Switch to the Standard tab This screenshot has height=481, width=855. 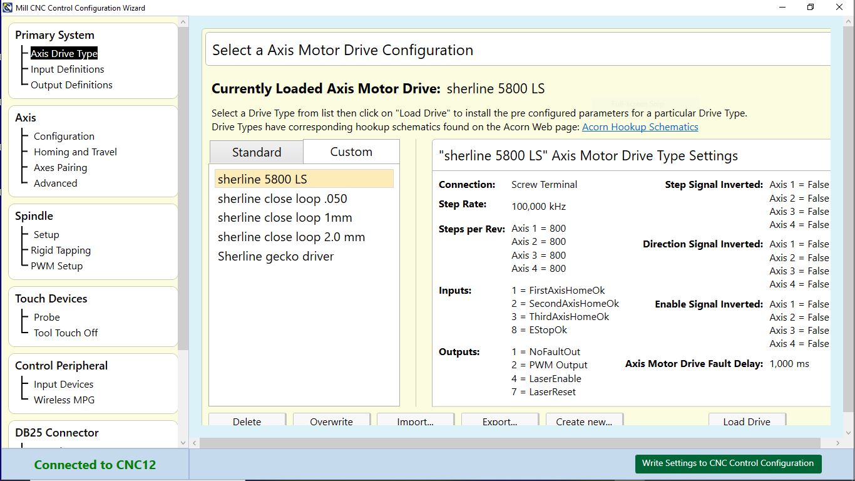click(257, 152)
